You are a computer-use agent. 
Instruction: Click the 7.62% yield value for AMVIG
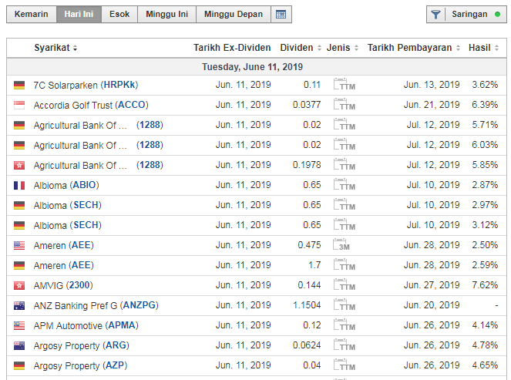pos(485,285)
